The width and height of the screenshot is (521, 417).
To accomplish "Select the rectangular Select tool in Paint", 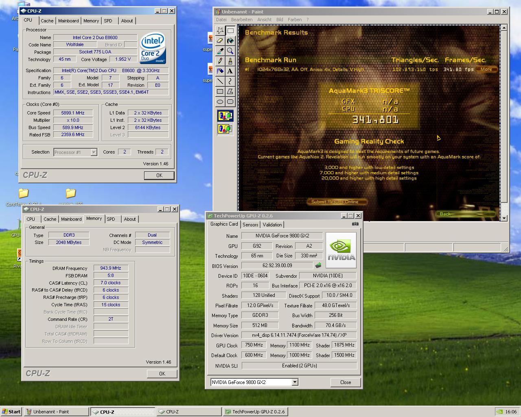I will [x=230, y=31].
